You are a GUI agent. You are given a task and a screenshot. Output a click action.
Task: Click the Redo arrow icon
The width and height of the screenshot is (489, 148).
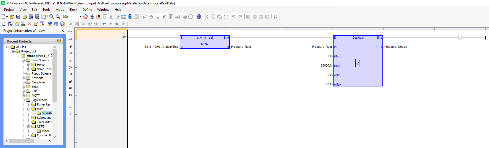click(x=240, y=17)
